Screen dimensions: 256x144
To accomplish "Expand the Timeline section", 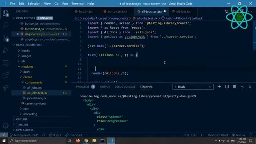I will click(x=42, y=124).
